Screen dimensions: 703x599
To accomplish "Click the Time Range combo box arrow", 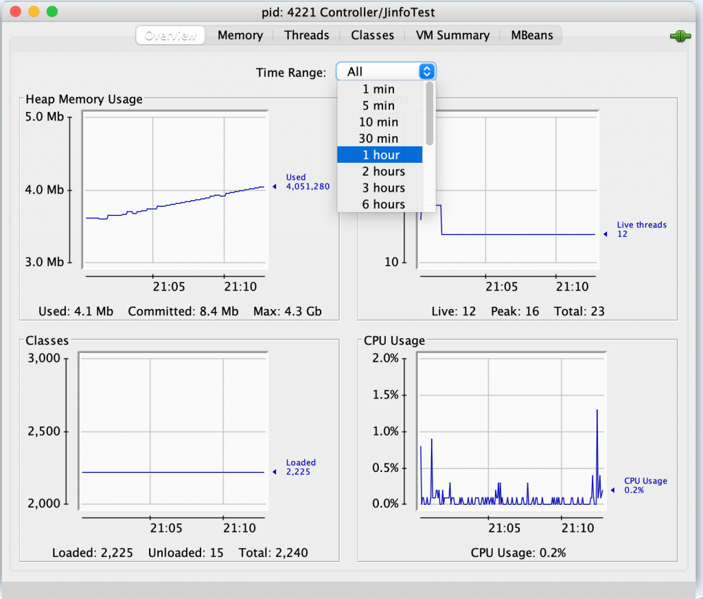I will pos(427,71).
